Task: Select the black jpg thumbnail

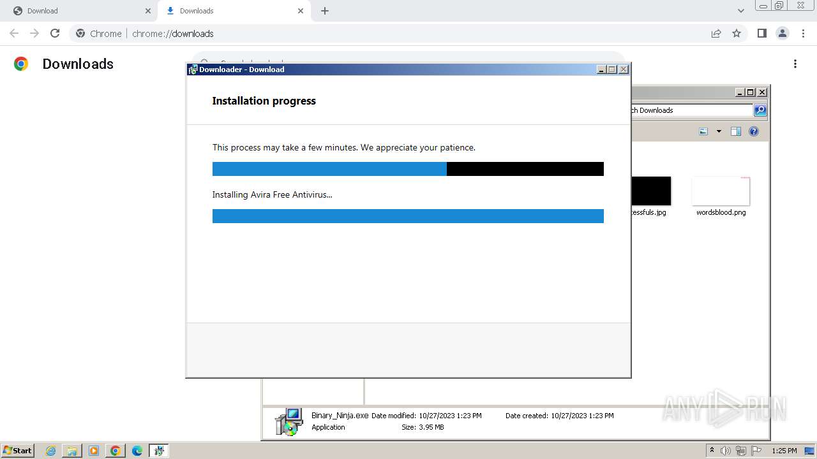Action: [651, 191]
